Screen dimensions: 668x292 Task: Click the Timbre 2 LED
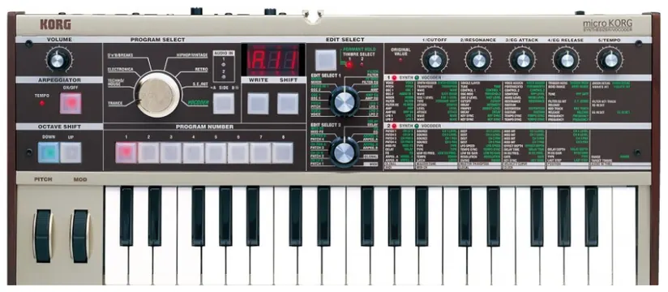362,65
